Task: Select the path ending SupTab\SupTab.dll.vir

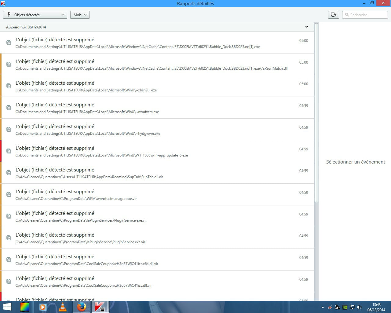Action: point(90,177)
